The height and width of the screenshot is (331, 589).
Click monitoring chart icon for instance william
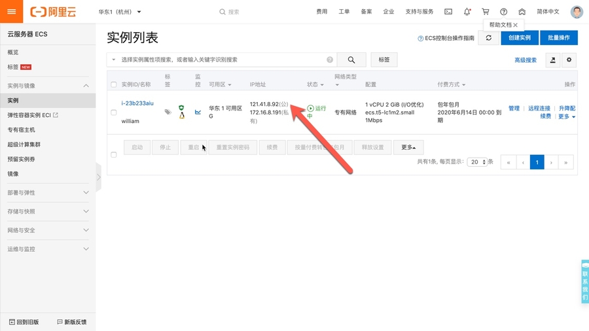pos(198,112)
